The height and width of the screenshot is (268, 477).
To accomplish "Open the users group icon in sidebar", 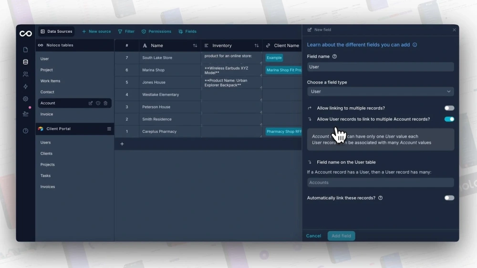I will coord(26,74).
